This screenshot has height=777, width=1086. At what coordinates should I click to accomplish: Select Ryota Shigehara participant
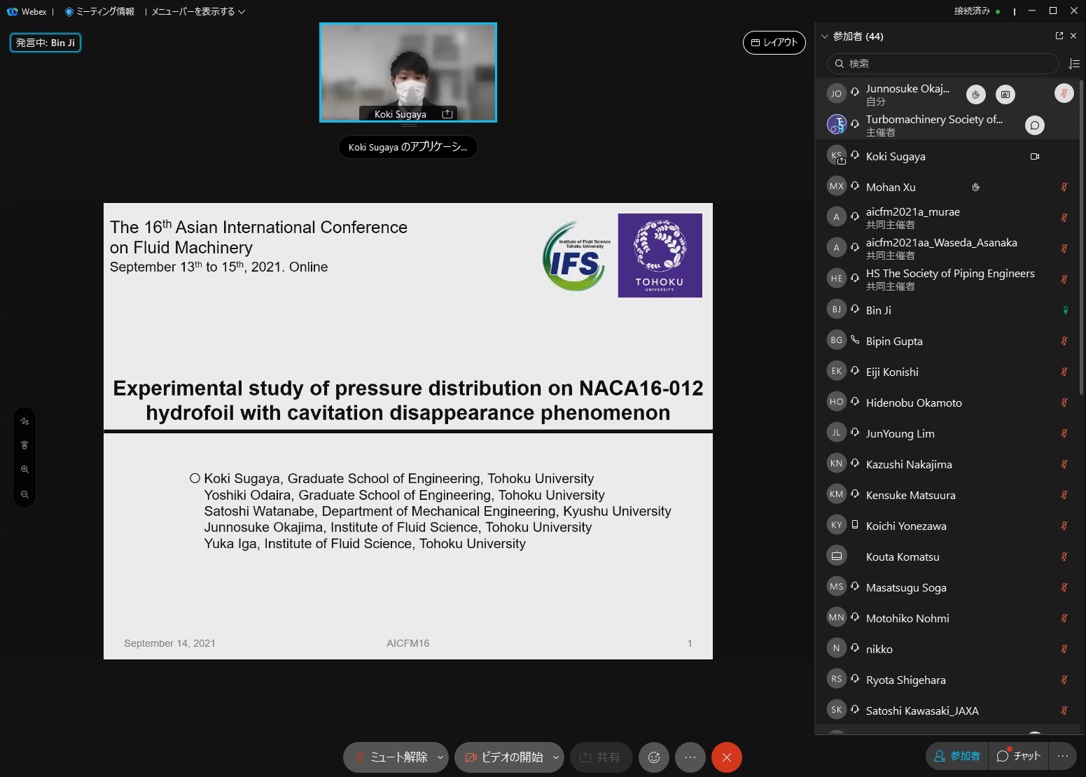(x=947, y=680)
